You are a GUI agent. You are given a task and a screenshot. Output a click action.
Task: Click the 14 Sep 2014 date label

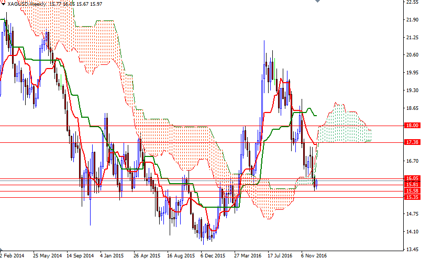click(x=80, y=255)
